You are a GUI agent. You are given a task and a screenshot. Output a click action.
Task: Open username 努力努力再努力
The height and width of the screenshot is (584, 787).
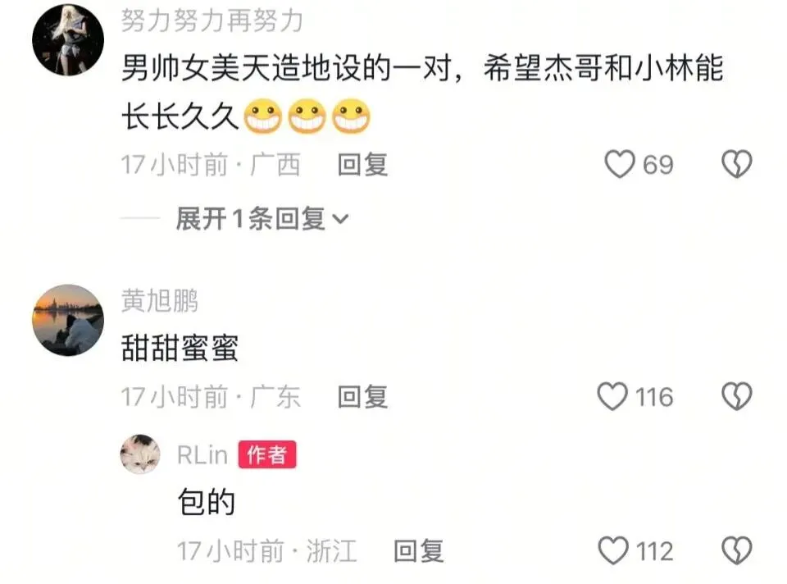click(212, 21)
